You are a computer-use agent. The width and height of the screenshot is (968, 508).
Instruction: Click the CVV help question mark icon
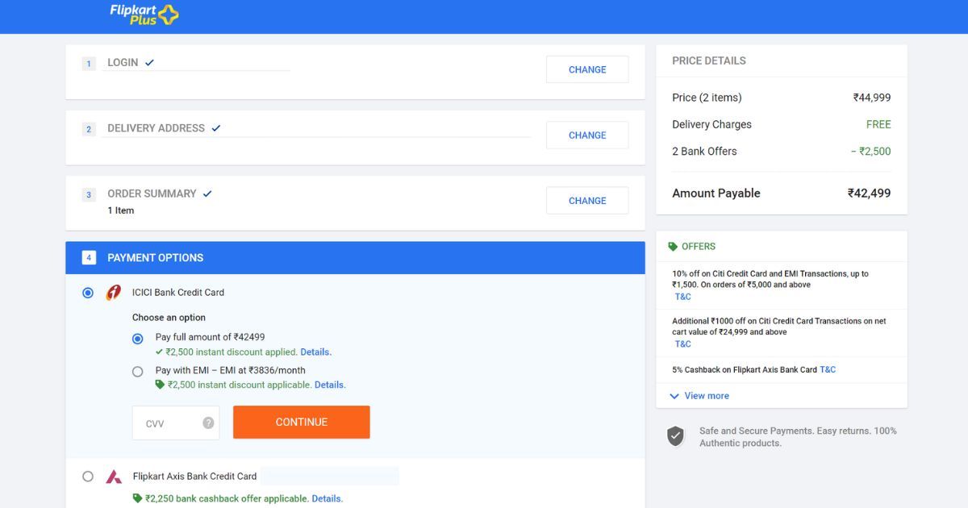pyautogui.click(x=208, y=423)
